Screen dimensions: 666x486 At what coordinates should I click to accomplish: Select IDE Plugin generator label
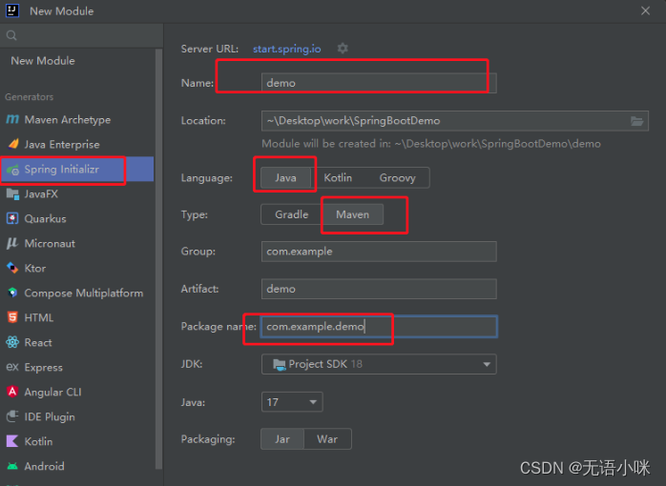tap(50, 416)
